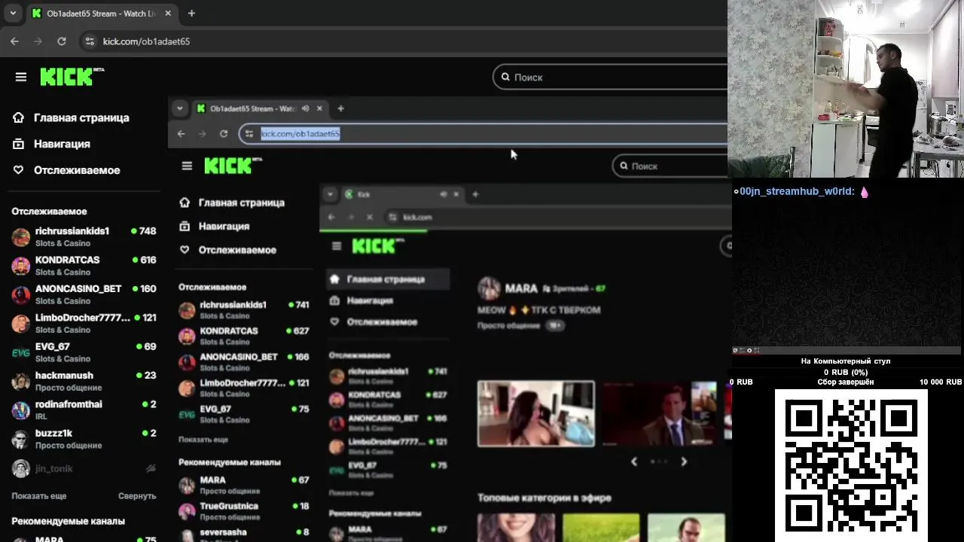Close the tab in second nested browser
Viewport: 964px width, 542px height.
click(x=319, y=108)
